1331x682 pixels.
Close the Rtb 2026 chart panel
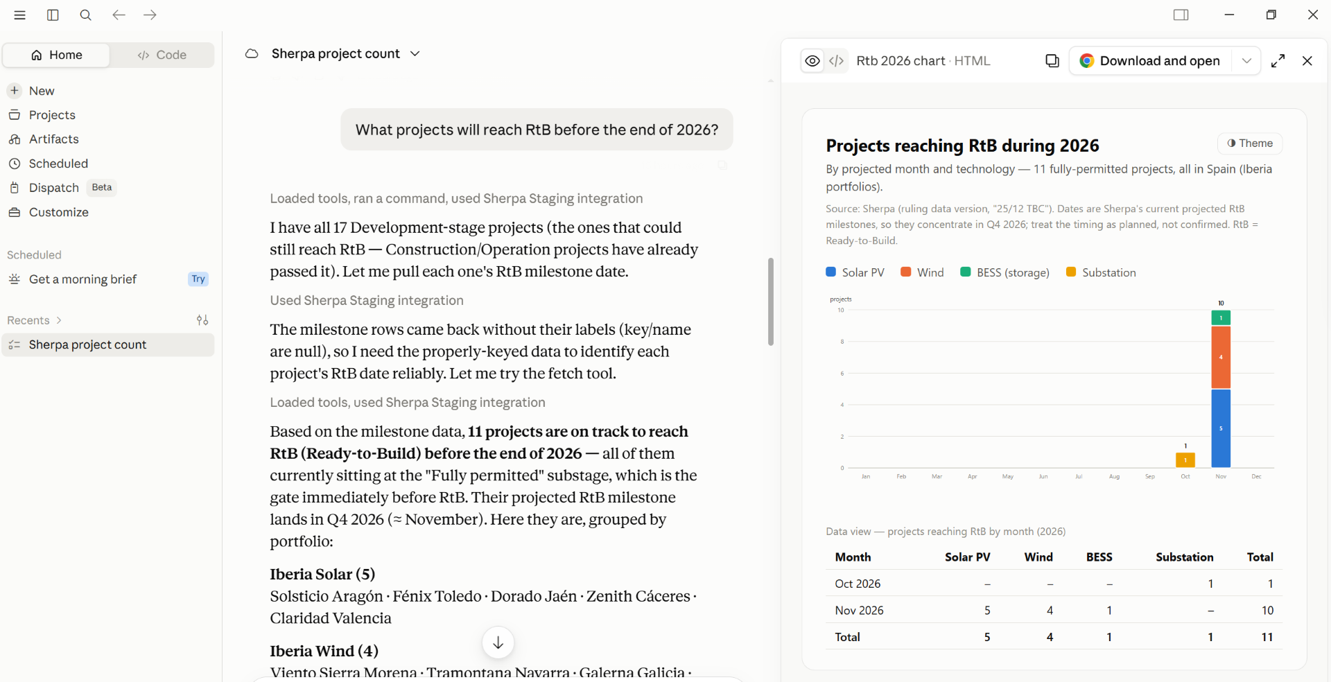click(x=1307, y=61)
